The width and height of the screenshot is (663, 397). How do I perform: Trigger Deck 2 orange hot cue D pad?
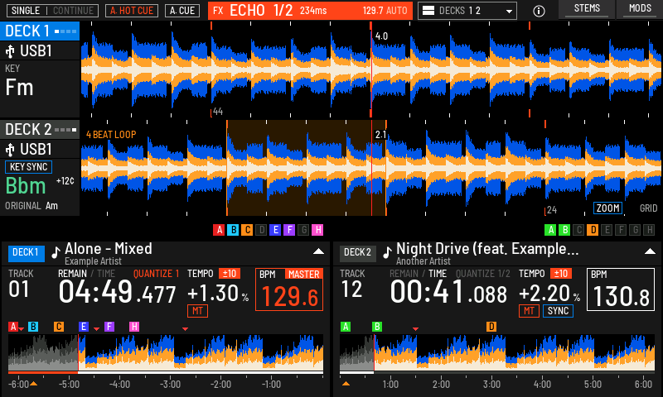tap(593, 230)
